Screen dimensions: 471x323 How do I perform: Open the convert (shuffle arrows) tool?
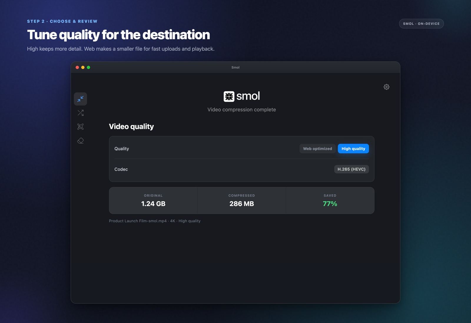(80, 113)
